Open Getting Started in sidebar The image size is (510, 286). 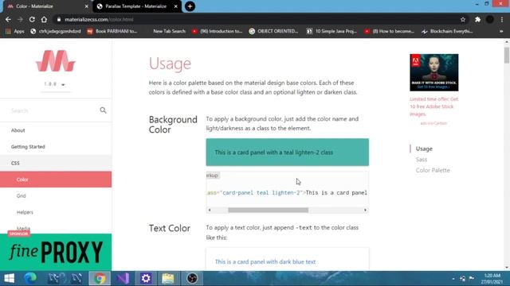point(56,146)
